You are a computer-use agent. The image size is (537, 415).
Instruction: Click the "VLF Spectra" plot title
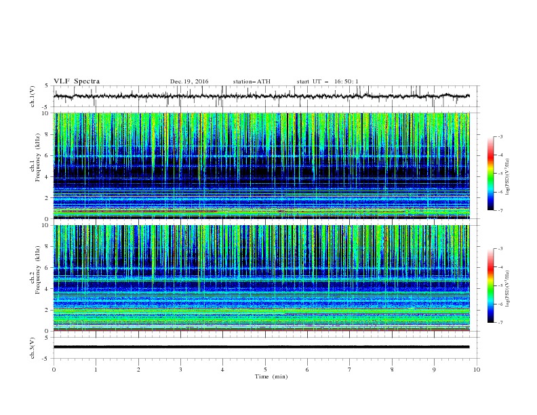click(x=77, y=81)
